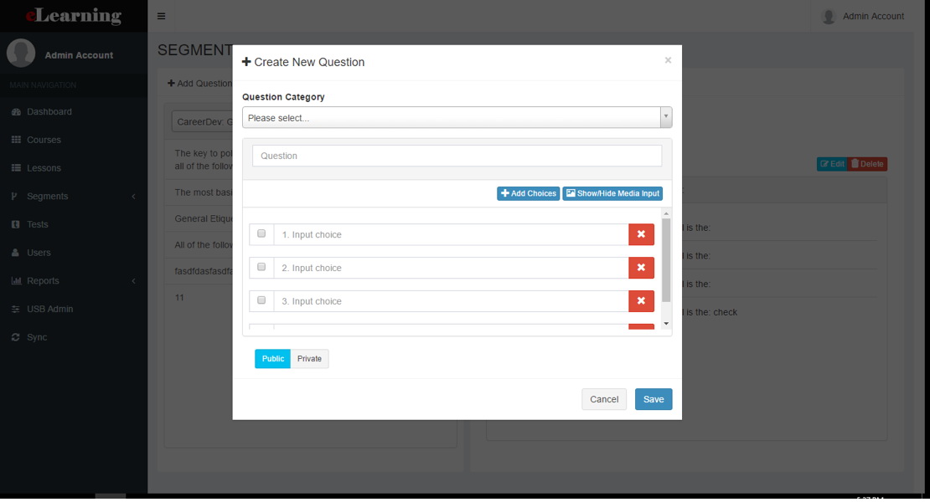930x502 pixels.
Task: Check the box next to choice 3
Action: click(x=261, y=300)
